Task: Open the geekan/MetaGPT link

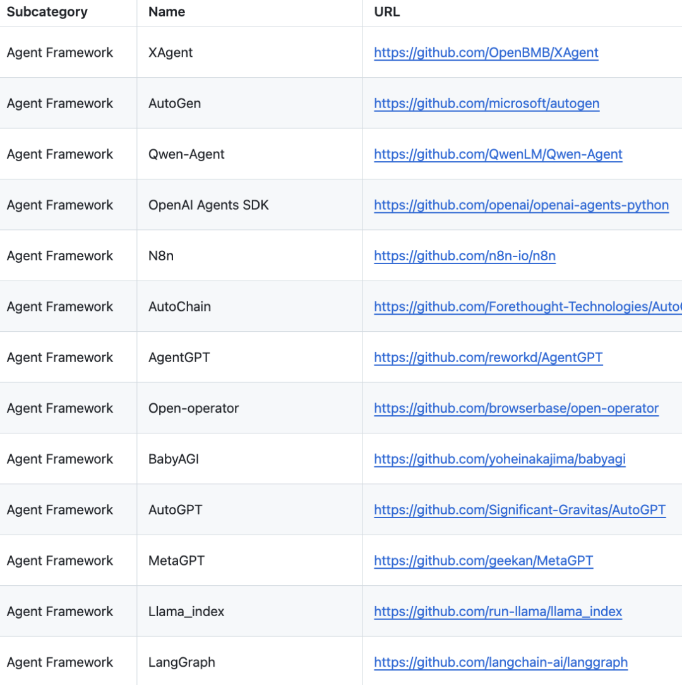Action: click(x=483, y=561)
